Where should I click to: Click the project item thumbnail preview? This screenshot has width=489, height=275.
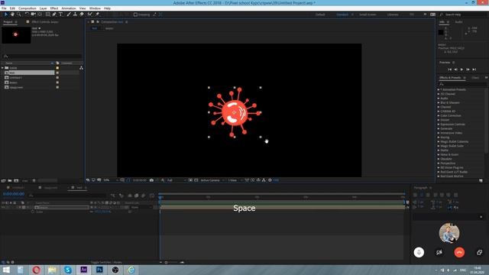coord(16,34)
